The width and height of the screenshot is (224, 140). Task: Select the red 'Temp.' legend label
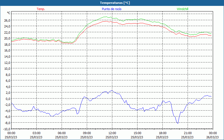point(41,9)
